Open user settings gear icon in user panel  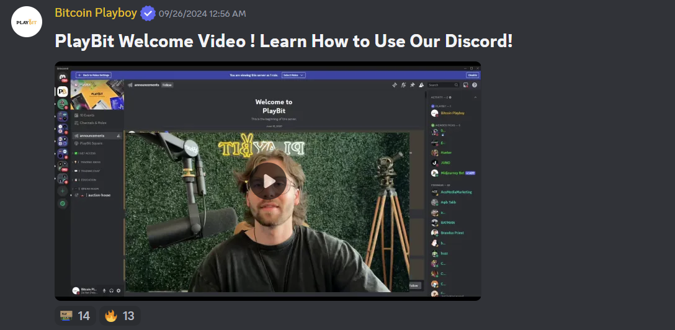click(119, 291)
